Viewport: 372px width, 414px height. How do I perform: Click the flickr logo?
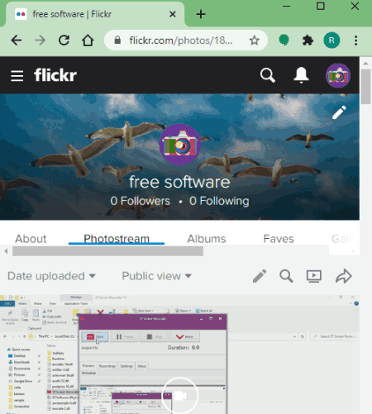click(x=55, y=75)
